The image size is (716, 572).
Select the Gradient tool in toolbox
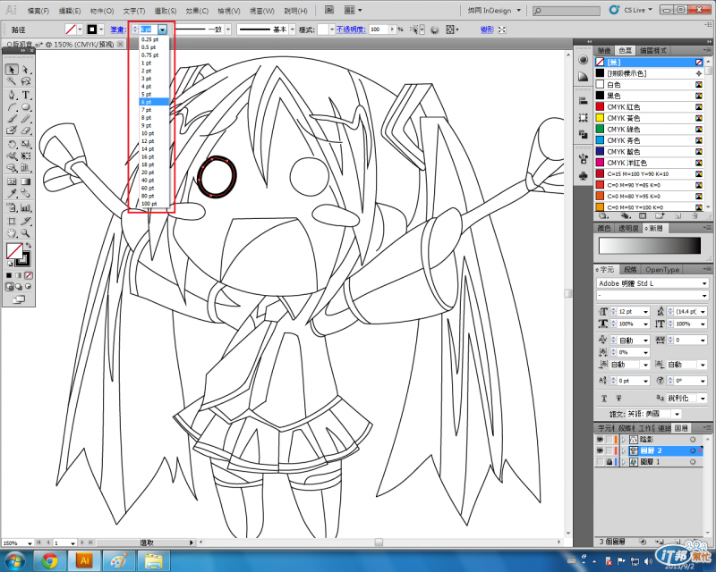[26, 181]
